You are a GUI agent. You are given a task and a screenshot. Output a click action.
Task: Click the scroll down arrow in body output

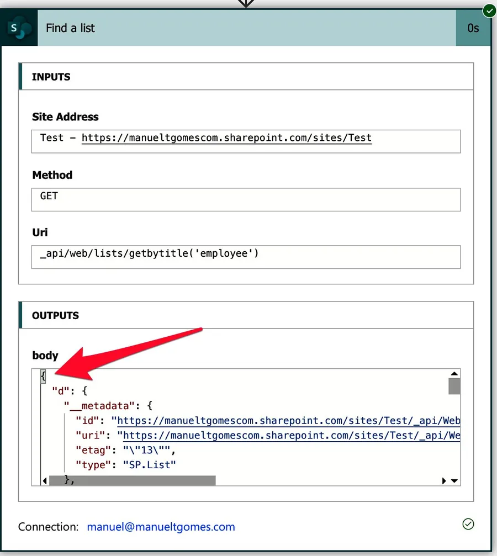pos(454,481)
